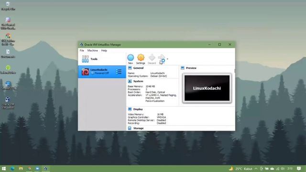Screen dimensions: 306x172
Task: Click the Display section icon
Action: point(130,109)
